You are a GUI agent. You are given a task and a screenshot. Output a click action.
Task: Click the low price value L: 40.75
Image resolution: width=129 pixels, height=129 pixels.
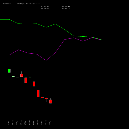click(x=66, y=9)
